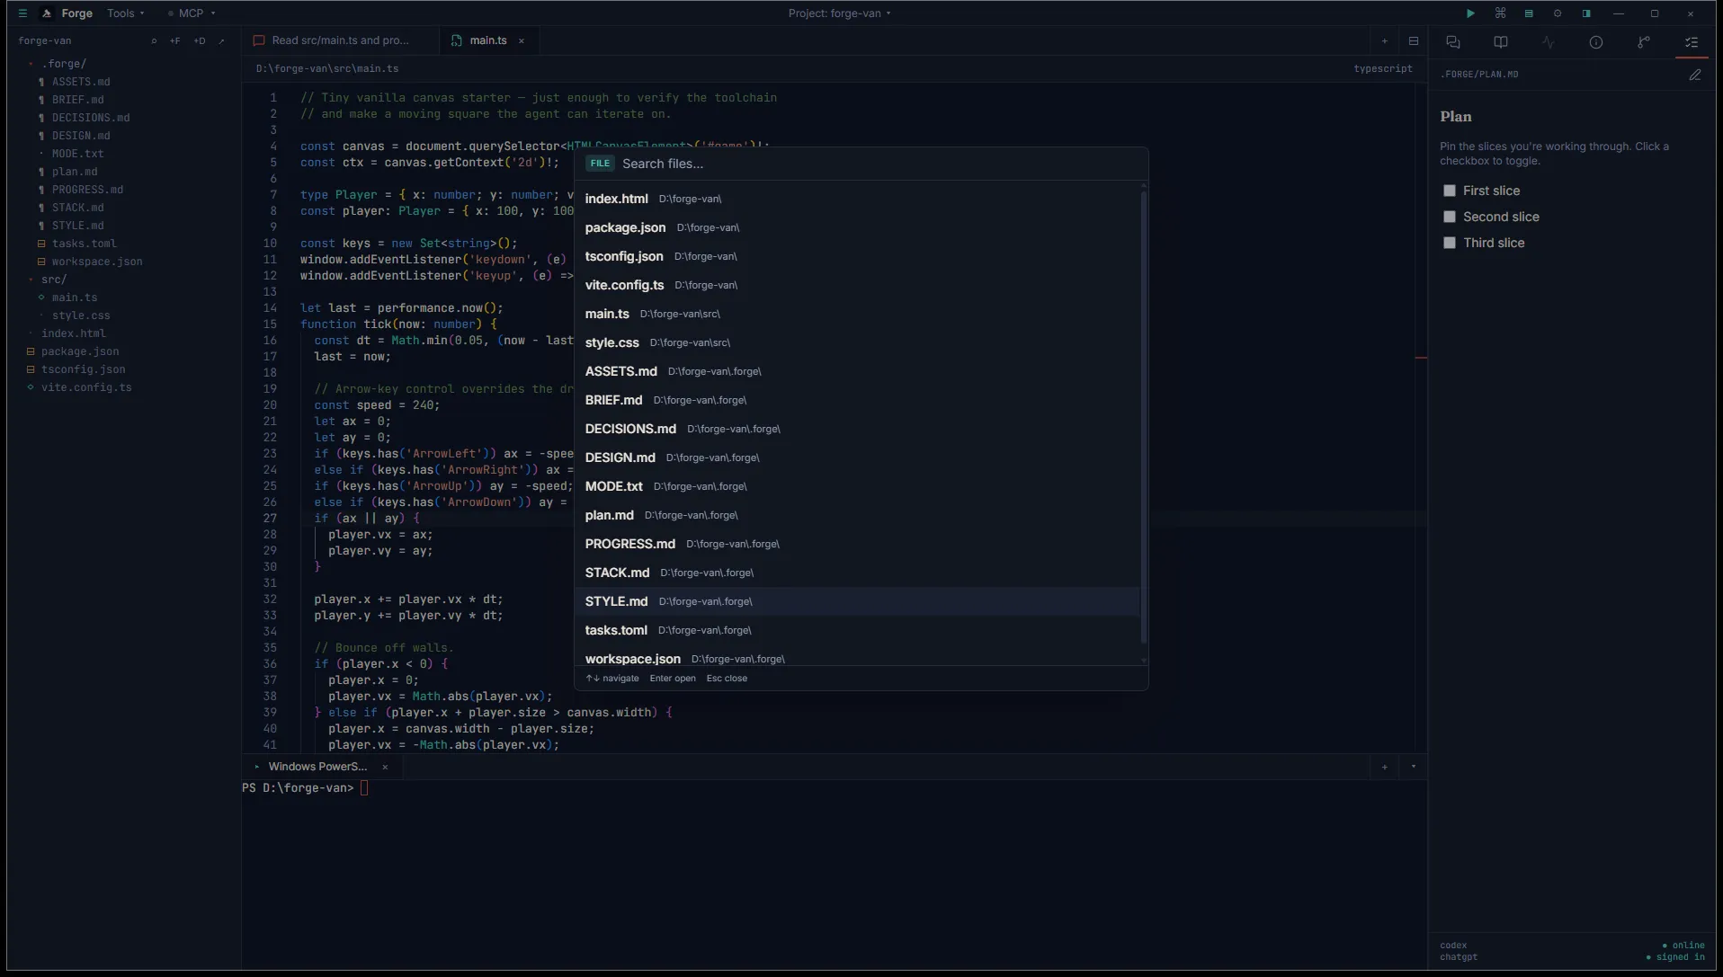Pick PROGRESS.md in search results
Image resolution: width=1723 pixels, height=977 pixels.
coord(857,544)
